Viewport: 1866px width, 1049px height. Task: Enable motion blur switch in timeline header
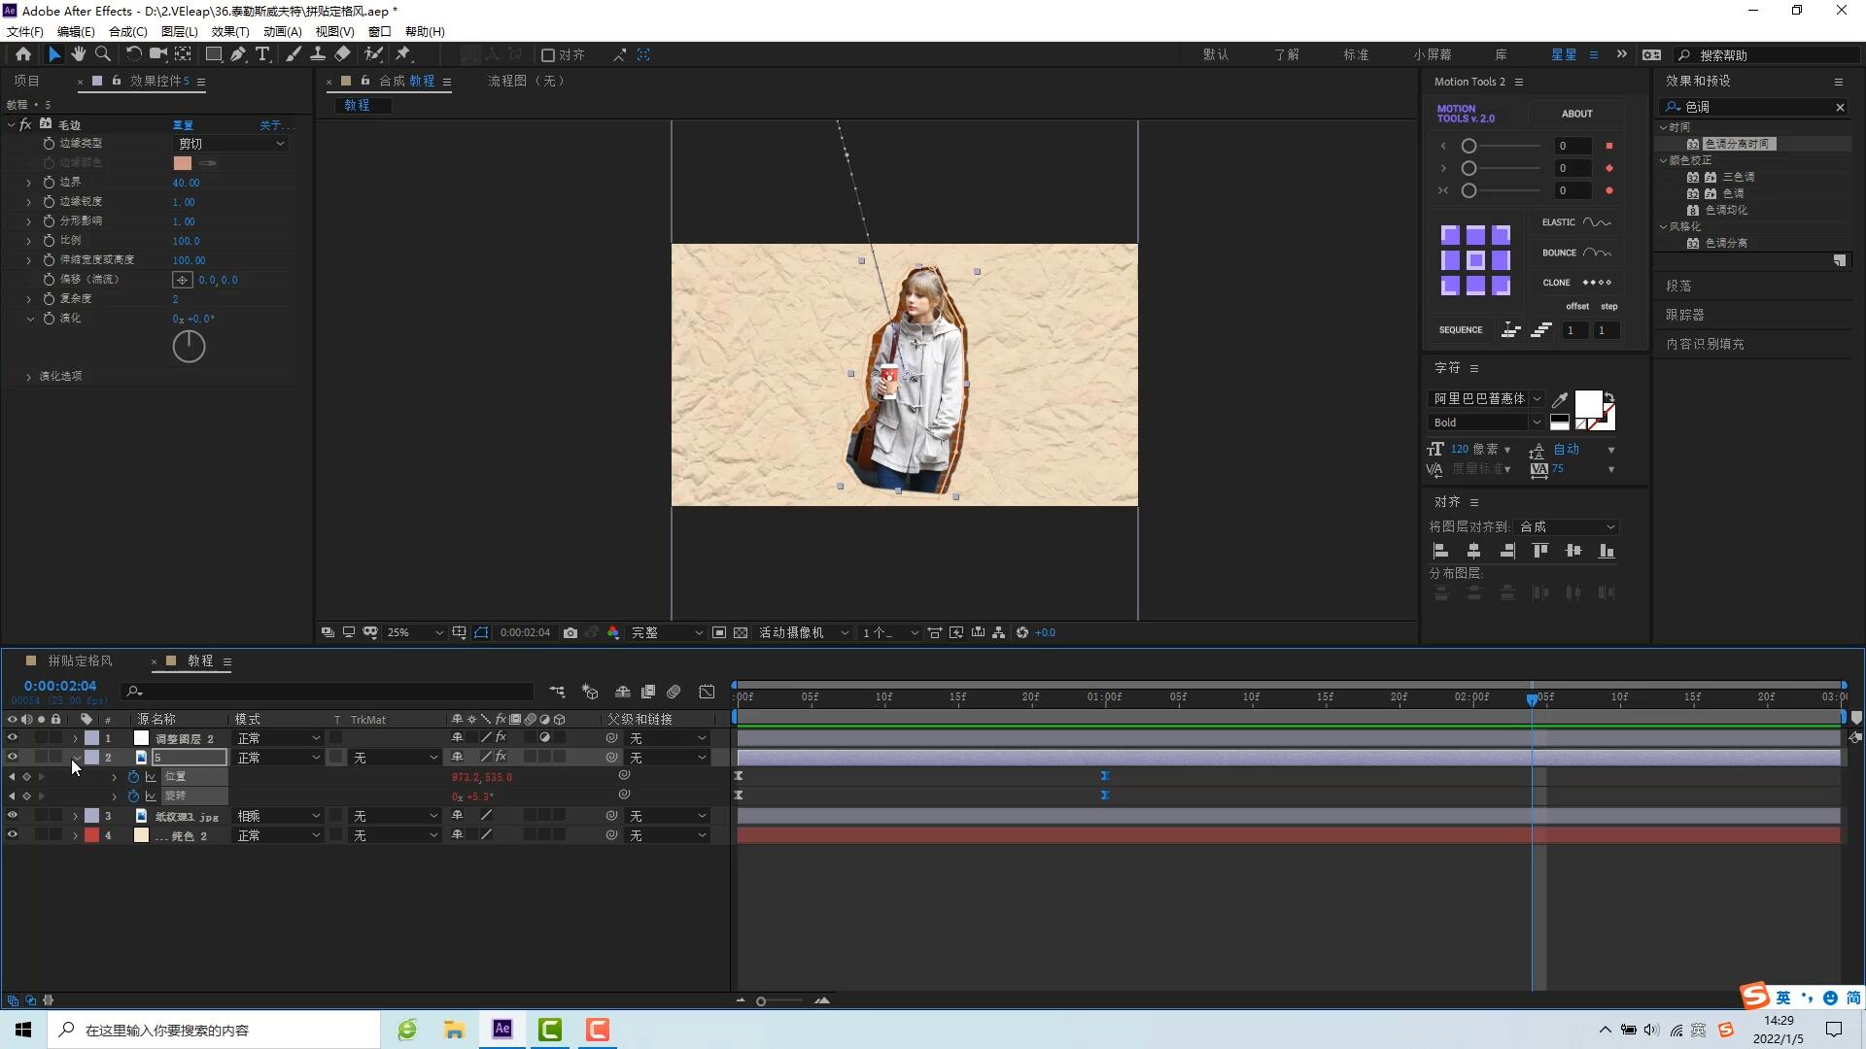(x=674, y=692)
